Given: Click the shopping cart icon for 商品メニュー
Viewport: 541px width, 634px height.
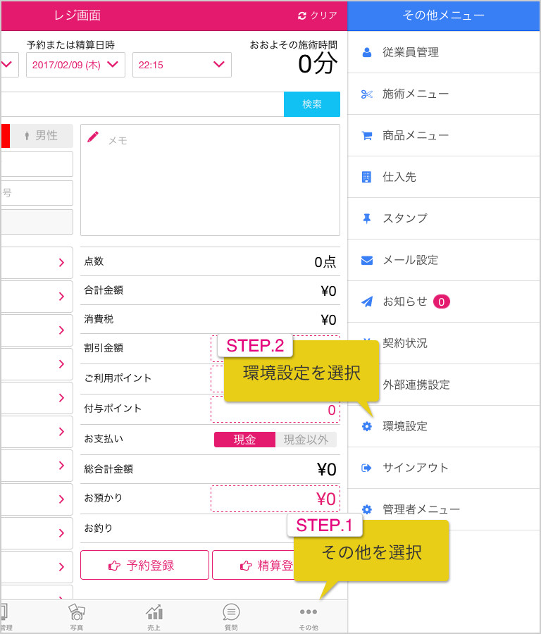Looking at the screenshot, I should (367, 136).
